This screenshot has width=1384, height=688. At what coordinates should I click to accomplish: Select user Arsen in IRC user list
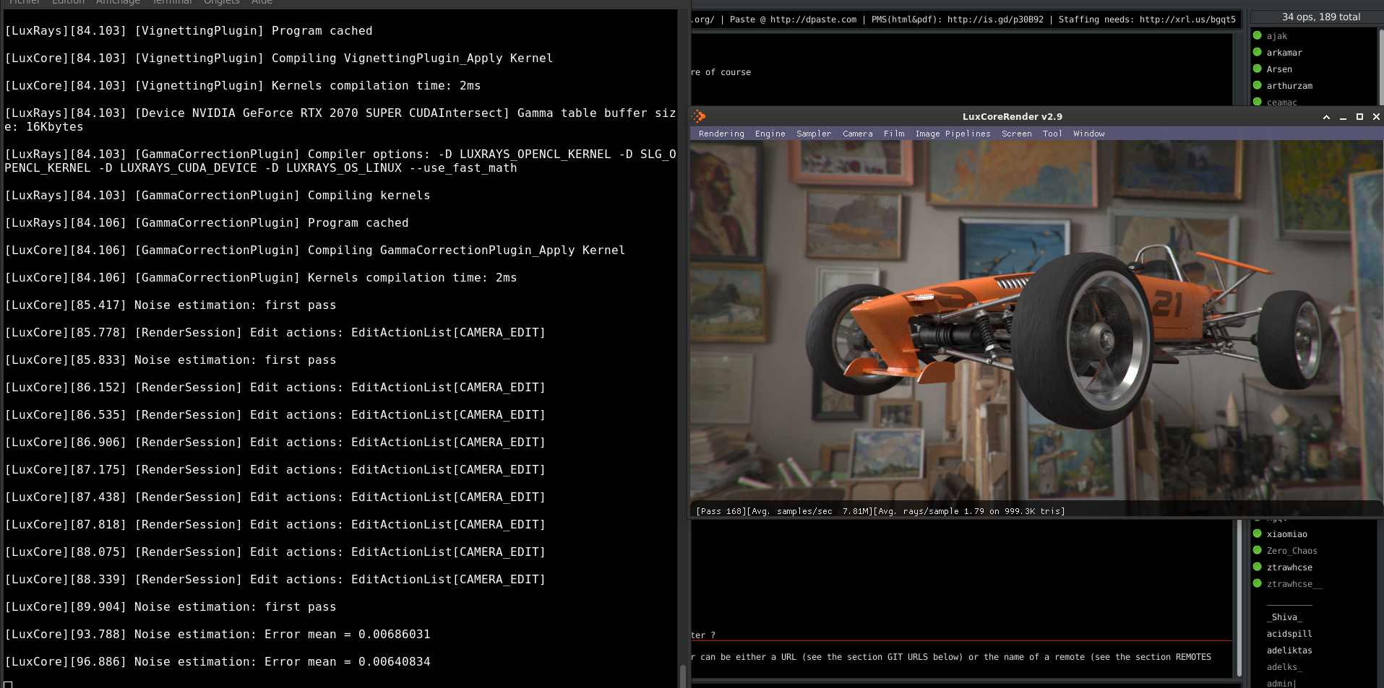coord(1279,69)
